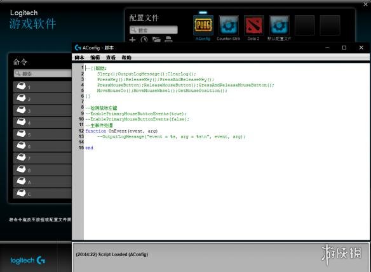Minimize the AConfig script window
Viewport: 371px width, 272px height.
point(327,48)
